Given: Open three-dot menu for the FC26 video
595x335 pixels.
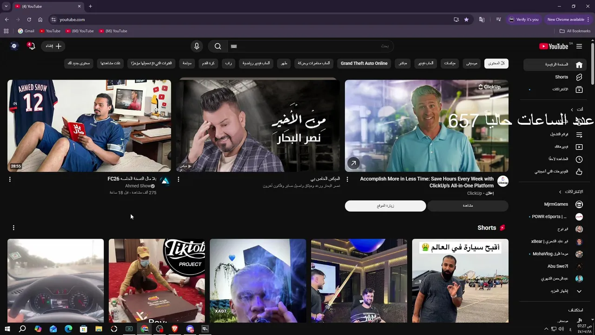Looking at the screenshot, I should [10, 179].
